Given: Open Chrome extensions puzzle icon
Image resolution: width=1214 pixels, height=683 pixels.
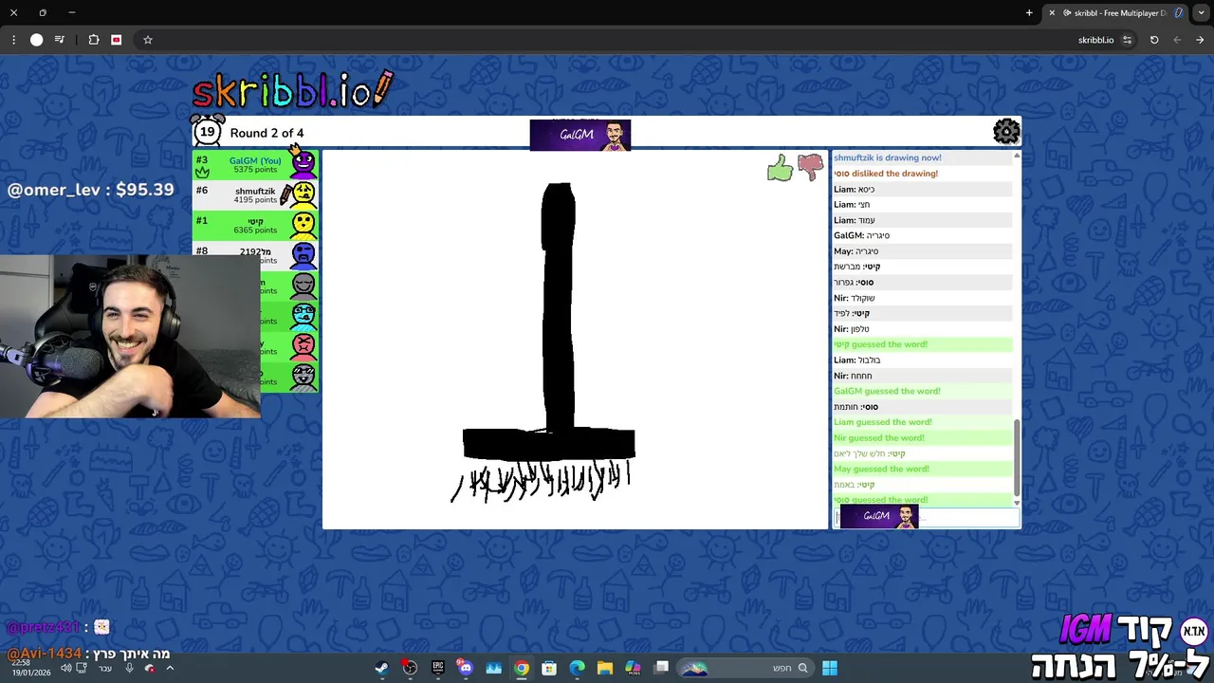Looking at the screenshot, I should (x=93, y=40).
